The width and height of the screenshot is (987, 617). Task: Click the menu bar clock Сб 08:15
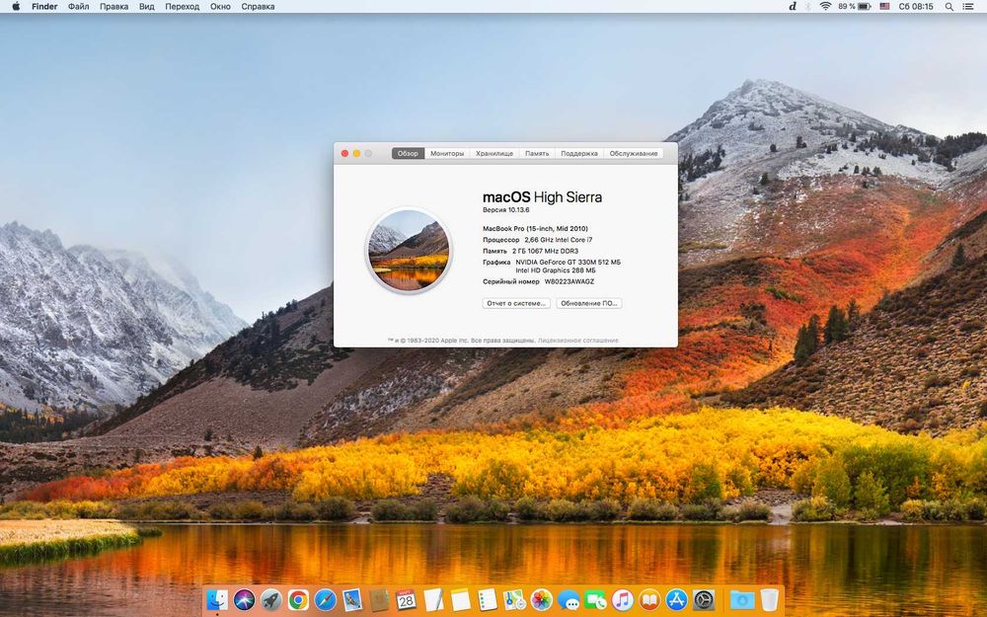[915, 6]
